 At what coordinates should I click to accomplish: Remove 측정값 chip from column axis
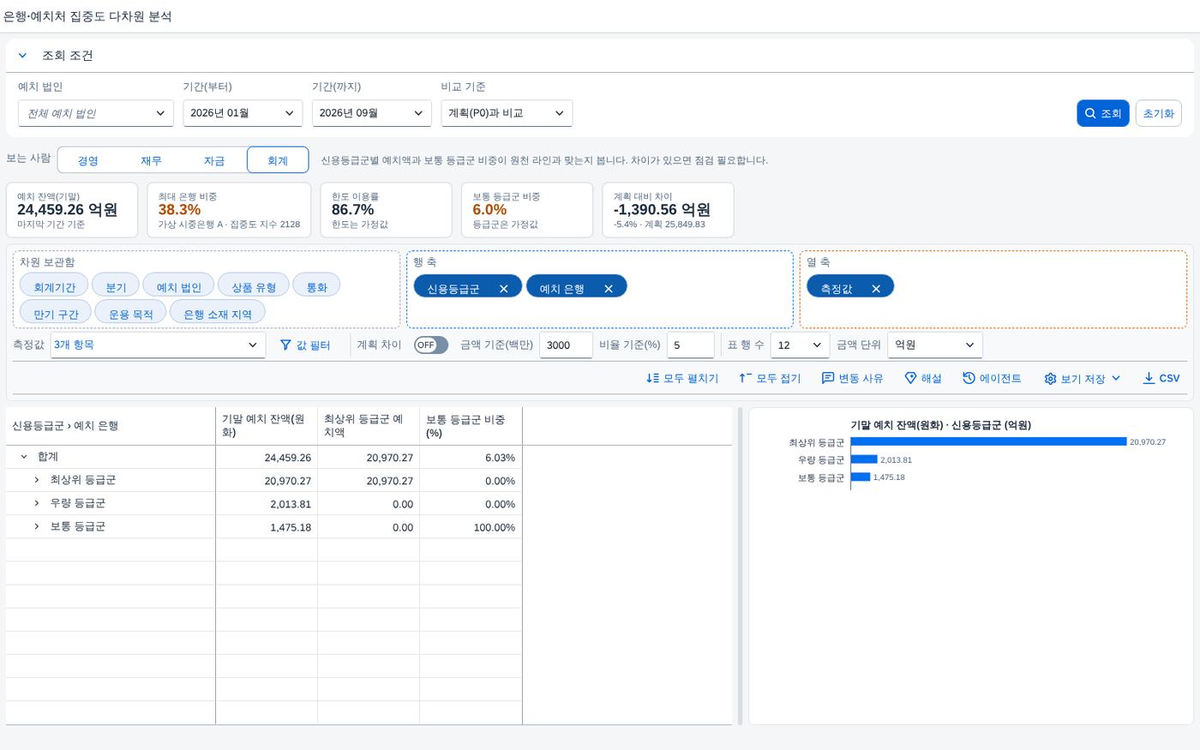(876, 289)
